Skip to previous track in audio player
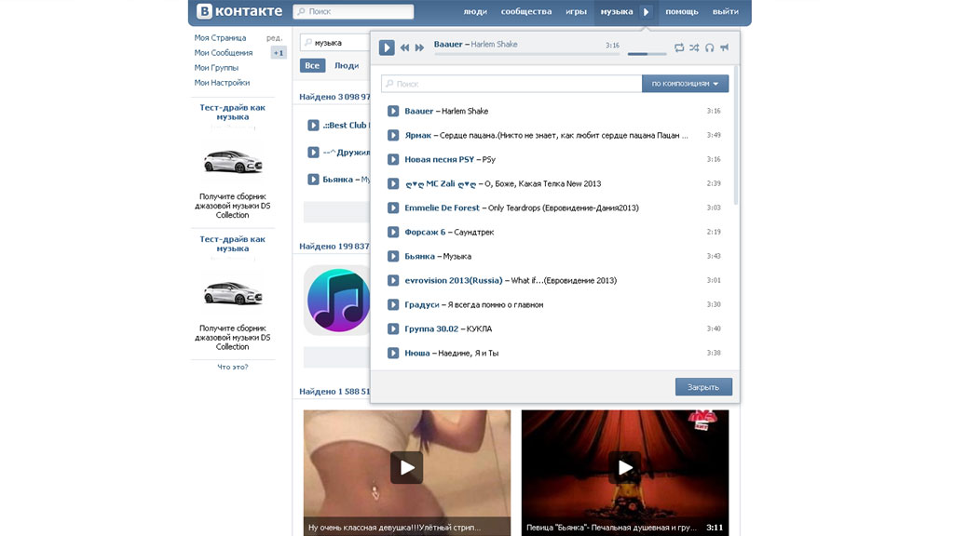The width and height of the screenshot is (954, 536). point(404,47)
